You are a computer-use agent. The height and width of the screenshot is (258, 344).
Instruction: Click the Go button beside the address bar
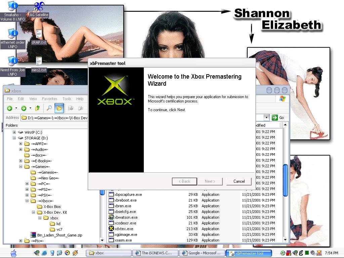click(x=278, y=118)
